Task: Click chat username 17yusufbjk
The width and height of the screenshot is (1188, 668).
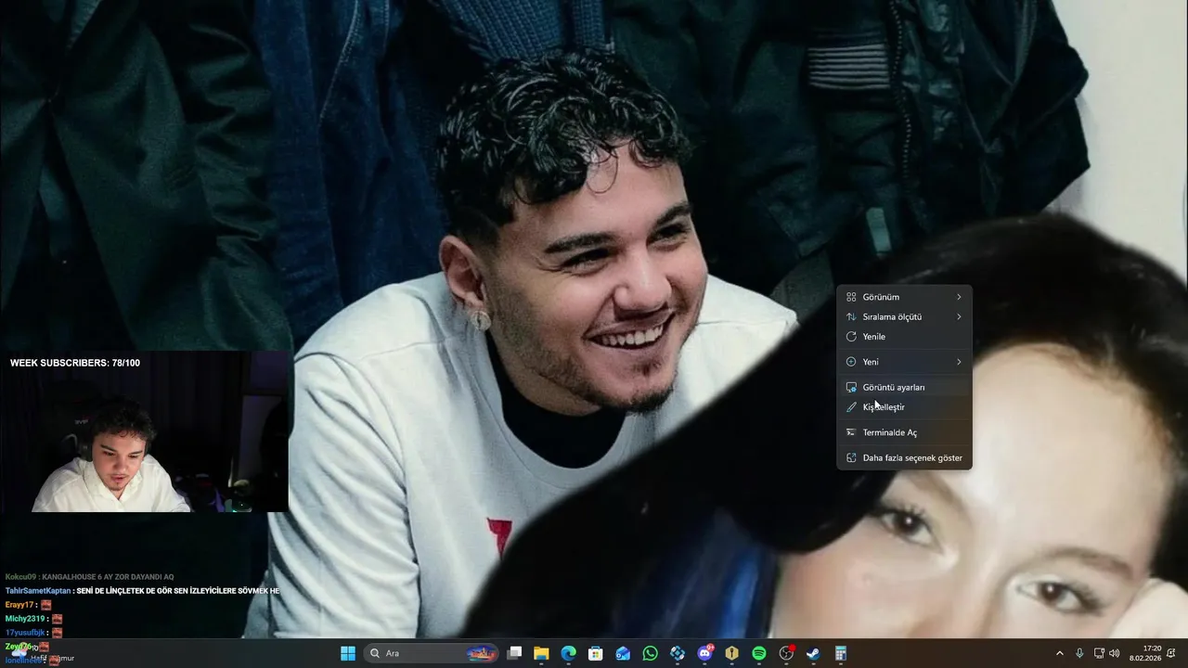Action: tap(25, 633)
